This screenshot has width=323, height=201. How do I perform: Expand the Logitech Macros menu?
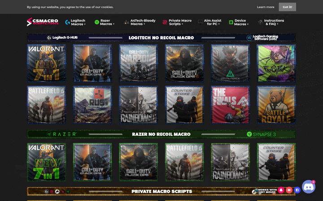pyautogui.click(x=75, y=22)
